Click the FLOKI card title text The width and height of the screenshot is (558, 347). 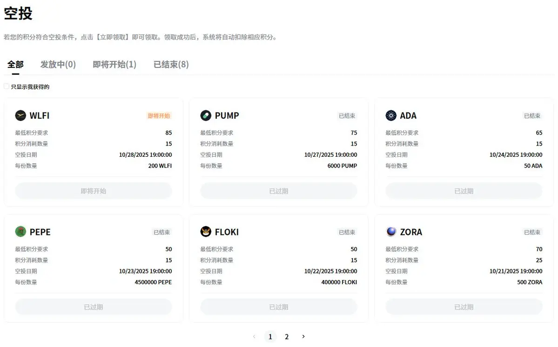[x=227, y=232]
